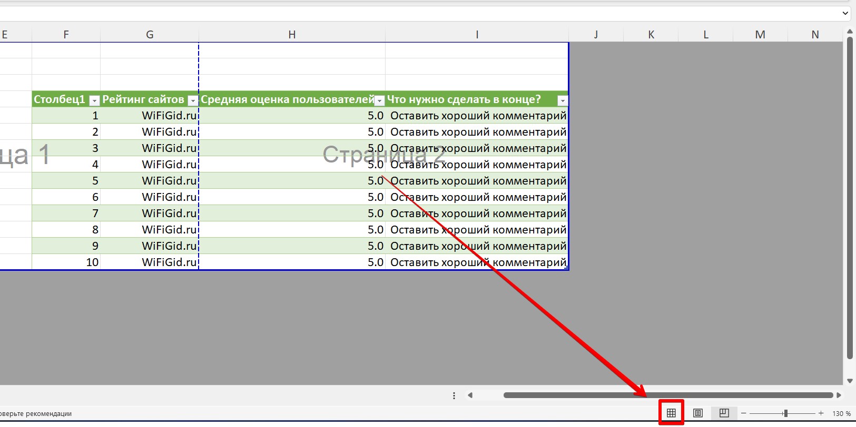Switch to Normal view in status bar
Image resolution: width=856 pixels, height=427 pixels.
coord(671,413)
